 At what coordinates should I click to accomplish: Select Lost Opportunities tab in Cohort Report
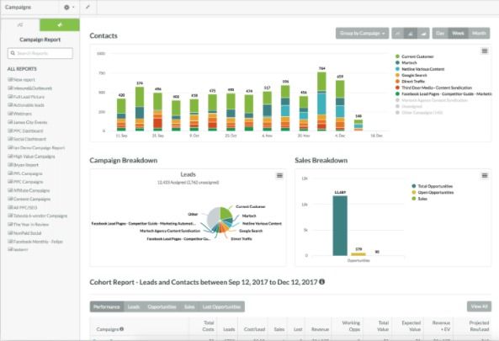click(221, 306)
